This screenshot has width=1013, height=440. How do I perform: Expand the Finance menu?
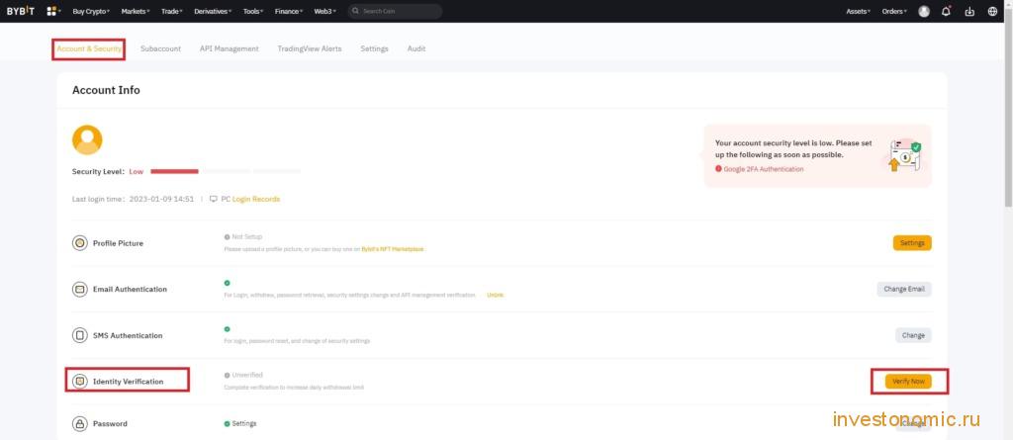288,11
